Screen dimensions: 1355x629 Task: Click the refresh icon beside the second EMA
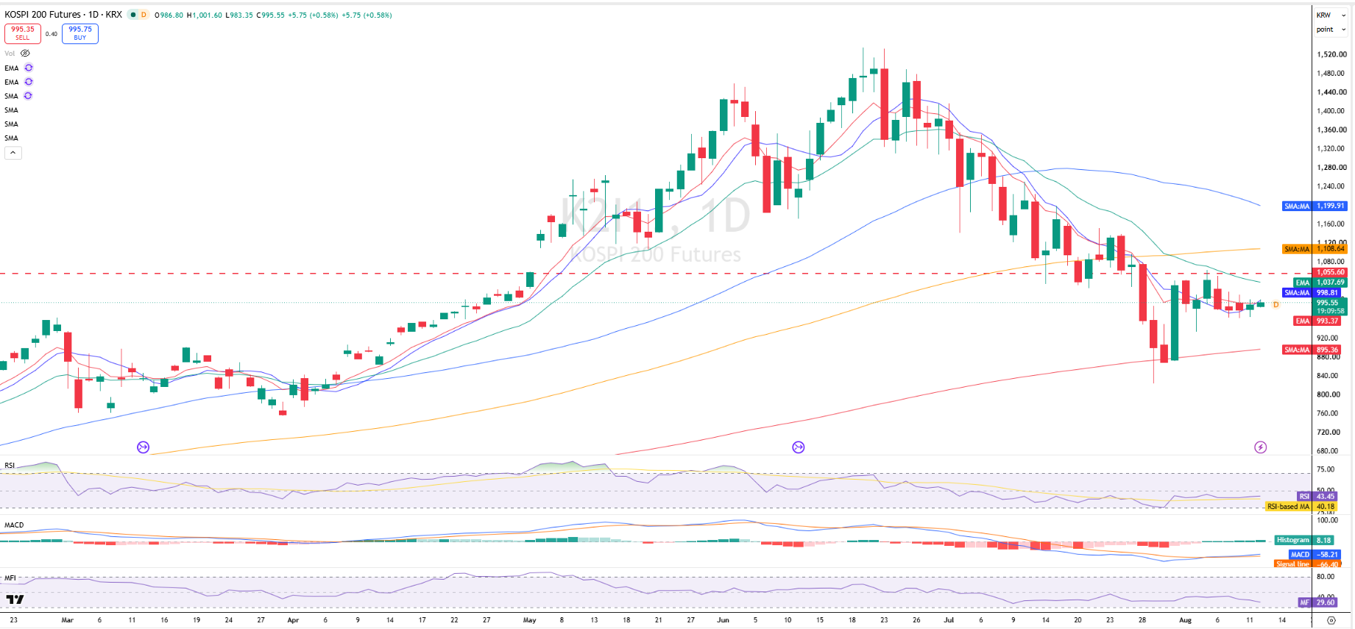(x=29, y=82)
